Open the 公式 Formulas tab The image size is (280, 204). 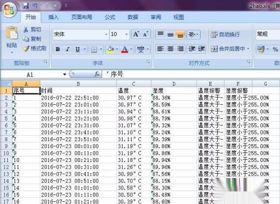pyautogui.click(x=110, y=17)
